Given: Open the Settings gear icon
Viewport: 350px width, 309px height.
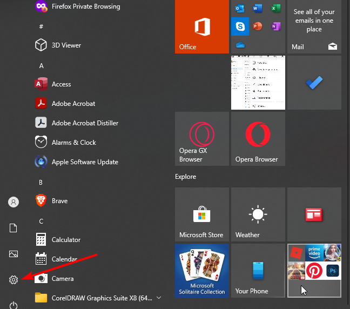Looking at the screenshot, I should coord(14,279).
